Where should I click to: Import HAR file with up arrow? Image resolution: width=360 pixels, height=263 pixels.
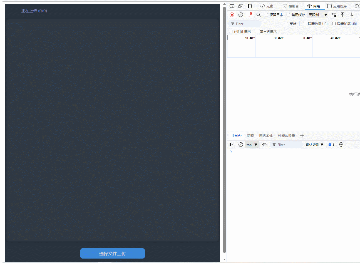tap(343, 15)
